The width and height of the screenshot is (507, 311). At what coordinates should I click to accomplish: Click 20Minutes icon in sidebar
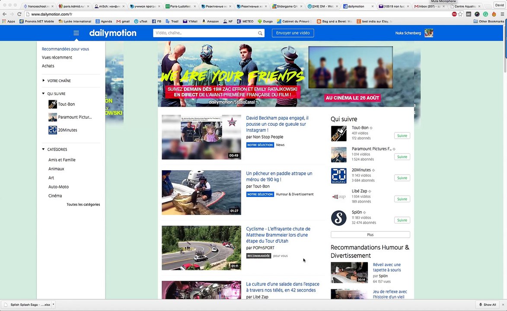tap(52, 130)
